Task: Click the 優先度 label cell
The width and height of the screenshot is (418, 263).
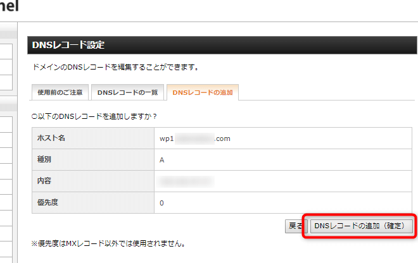Action: [92, 203]
